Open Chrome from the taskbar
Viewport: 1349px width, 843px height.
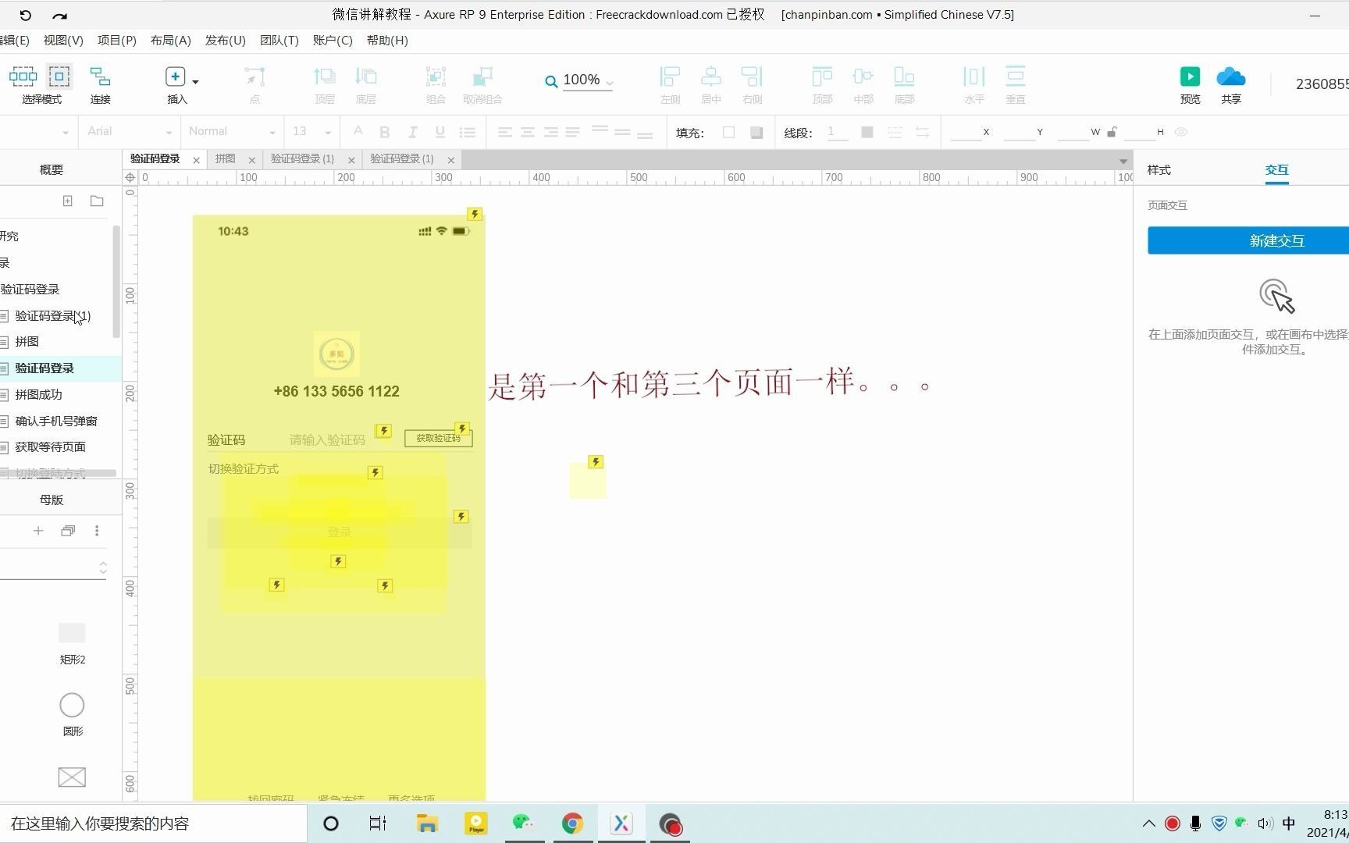(x=572, y=823)
